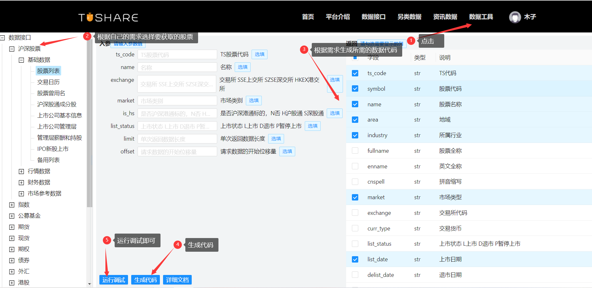Expand the 行情数据 tree node
This screenshot has height=288, width=592.
click(21, 171)
